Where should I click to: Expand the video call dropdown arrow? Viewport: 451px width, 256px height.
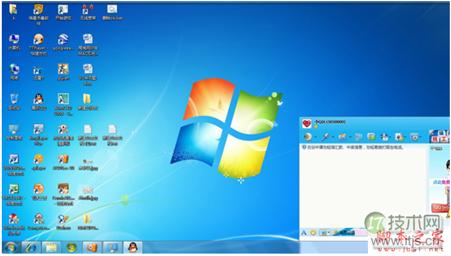[315, 138]
